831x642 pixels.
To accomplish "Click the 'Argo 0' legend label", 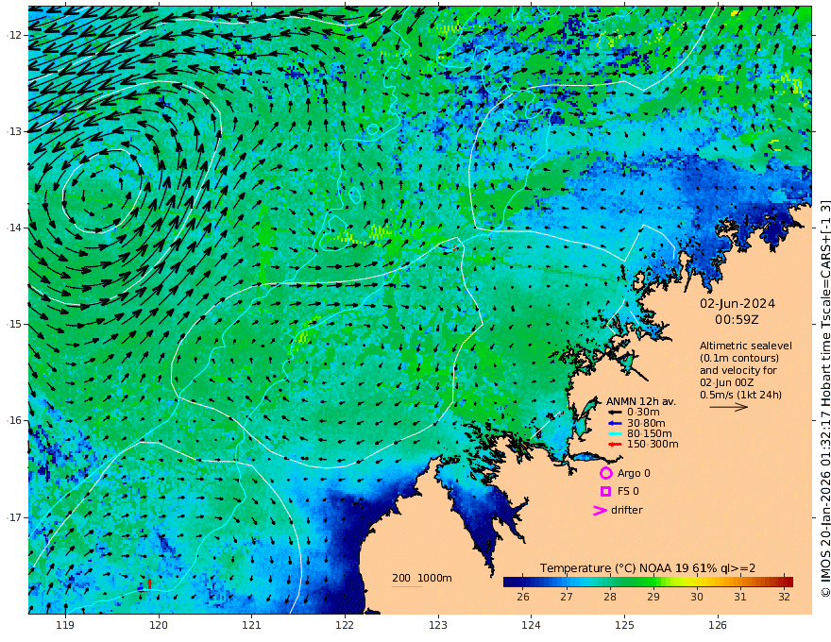I will pos(634,474).
